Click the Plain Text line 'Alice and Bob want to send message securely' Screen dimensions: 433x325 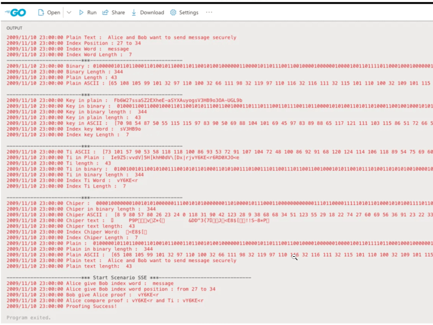click(x=121, y=37)
